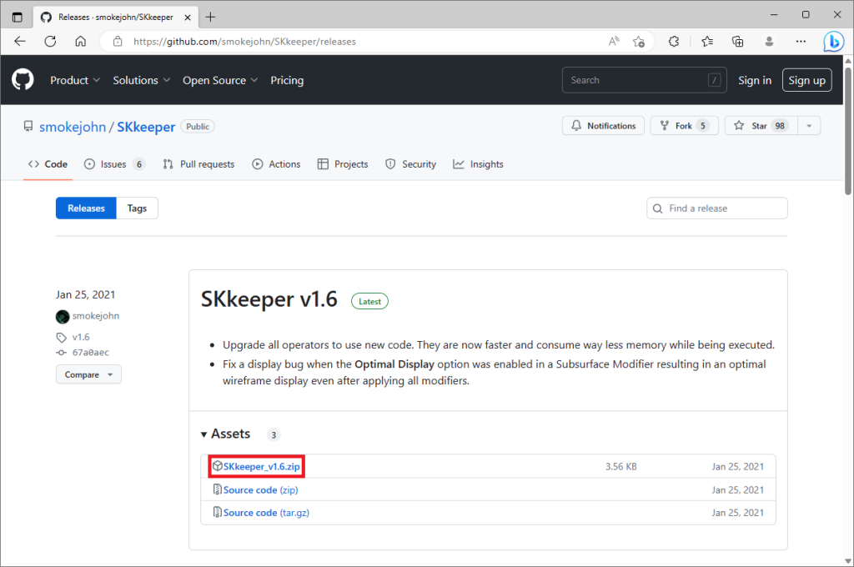This screenshot has width=854, height=567.
Task: Download SKkeeper_v1.6.zip file
Action: point(261,467)
